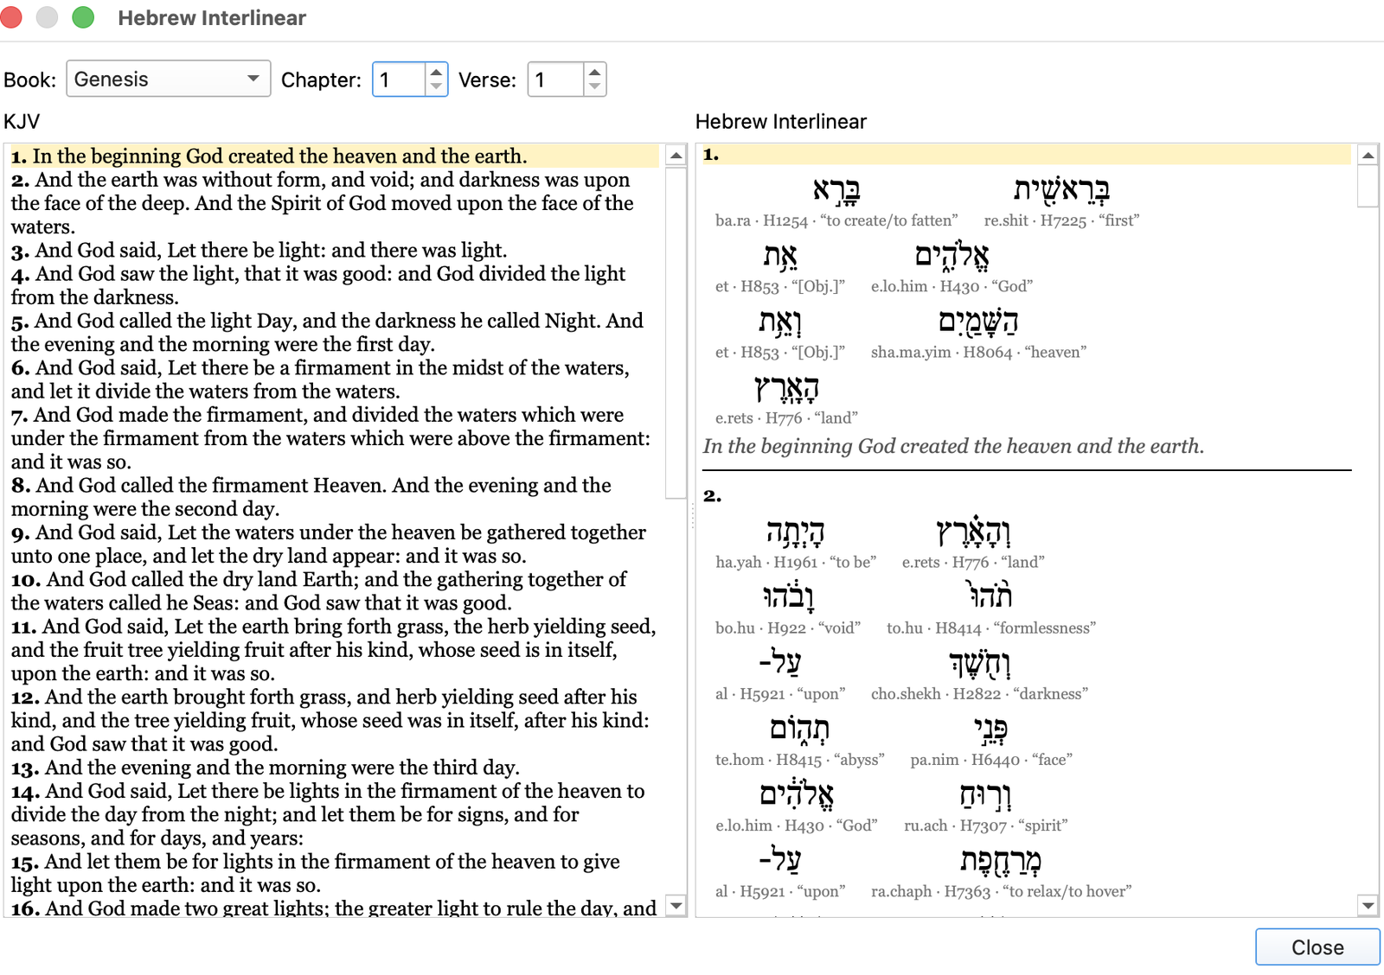This screenshot has width=1384, height=975.
Task: Increase the Chapter number with up arrow
Action: coord(436,72)
